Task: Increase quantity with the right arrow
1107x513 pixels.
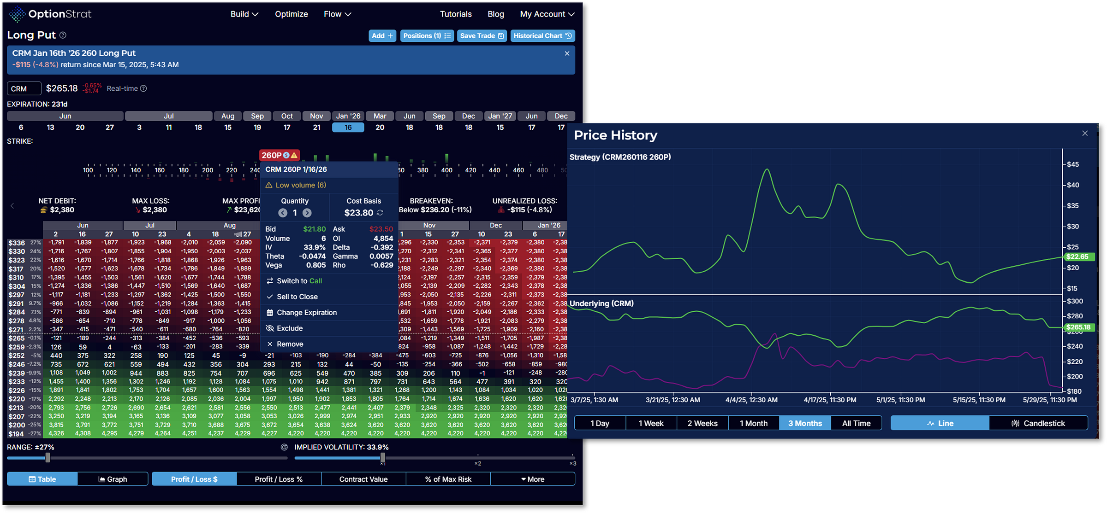Action: pos(307,213)
